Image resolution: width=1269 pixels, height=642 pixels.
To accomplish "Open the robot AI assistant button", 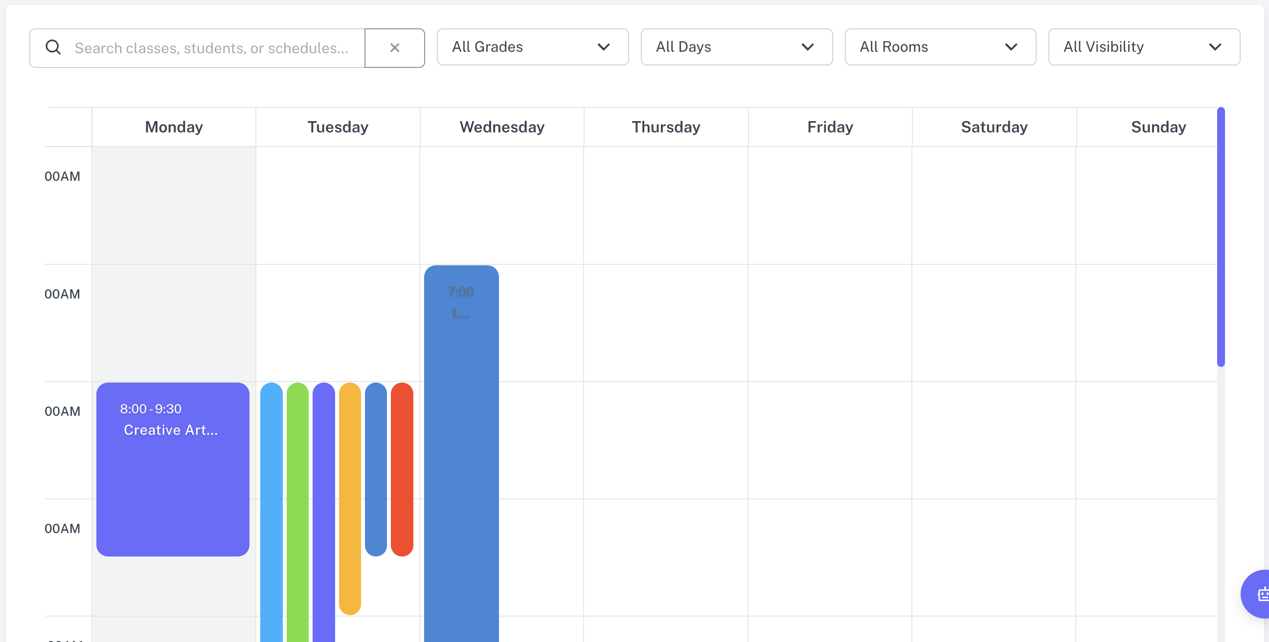I will tap(1263, 594).
